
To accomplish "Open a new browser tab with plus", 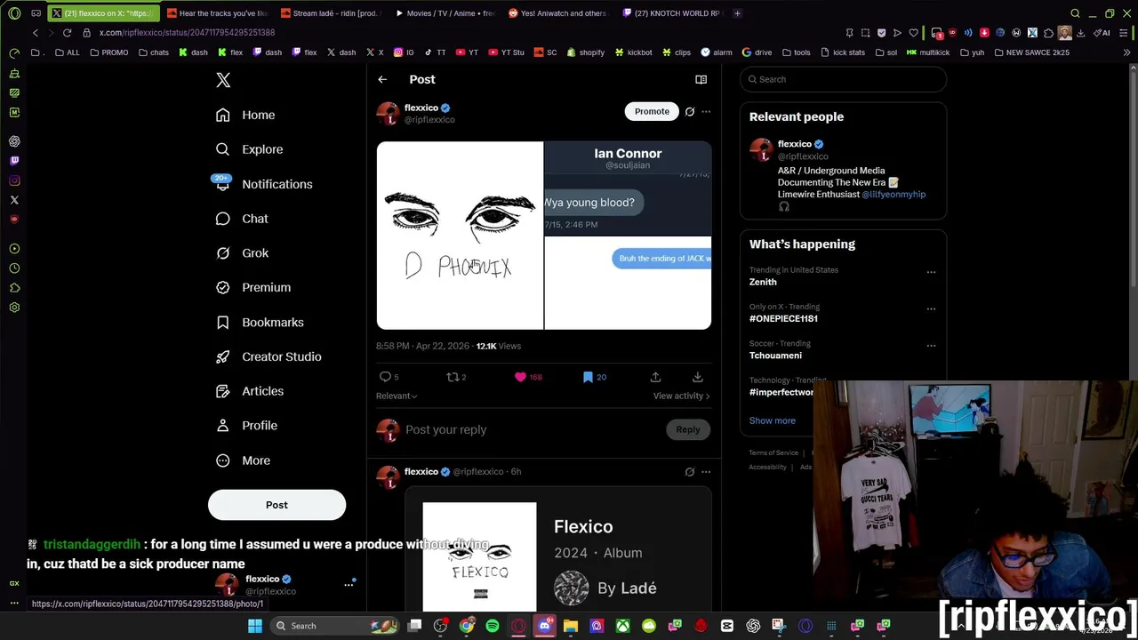I will pos(738,13).
